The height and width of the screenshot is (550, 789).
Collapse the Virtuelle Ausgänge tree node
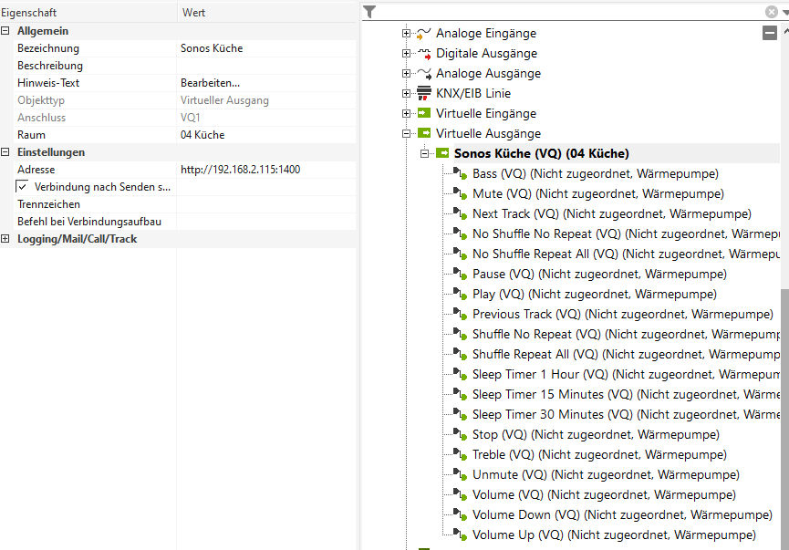tap(406, 134)
